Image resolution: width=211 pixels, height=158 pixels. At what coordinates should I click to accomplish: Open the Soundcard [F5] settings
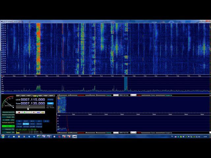pyautogui.click(x=8, y=112)
